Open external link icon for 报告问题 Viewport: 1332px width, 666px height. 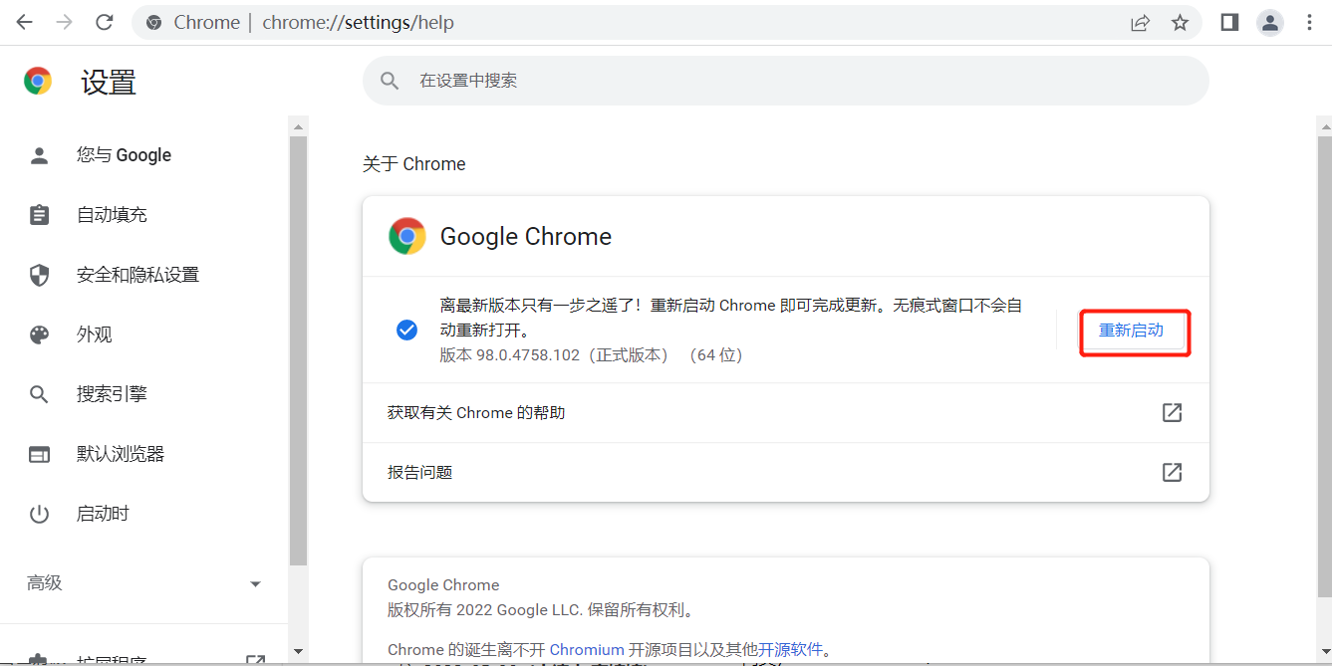pyautogui.click(x=1172, y=472)
